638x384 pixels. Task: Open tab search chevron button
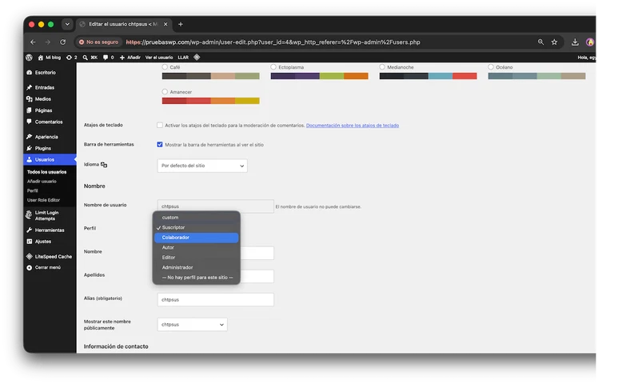click(x=67, y=24)
